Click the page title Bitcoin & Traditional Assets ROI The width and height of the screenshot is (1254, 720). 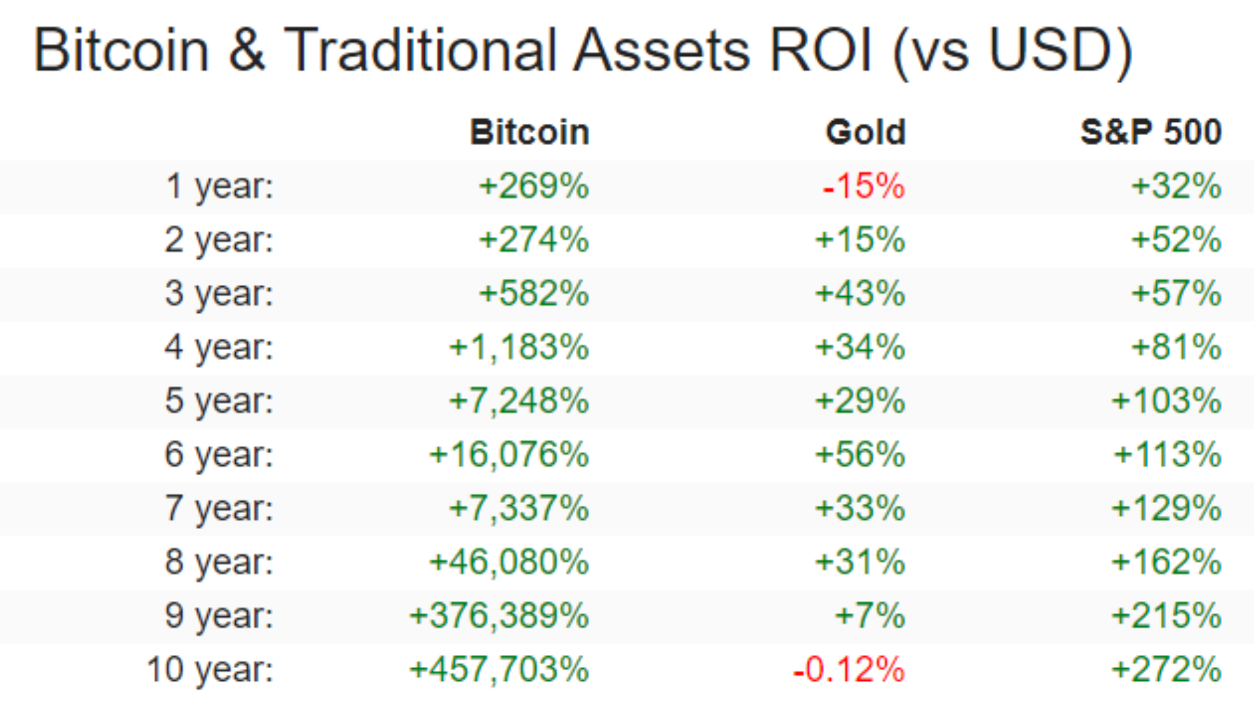(582, 50)
